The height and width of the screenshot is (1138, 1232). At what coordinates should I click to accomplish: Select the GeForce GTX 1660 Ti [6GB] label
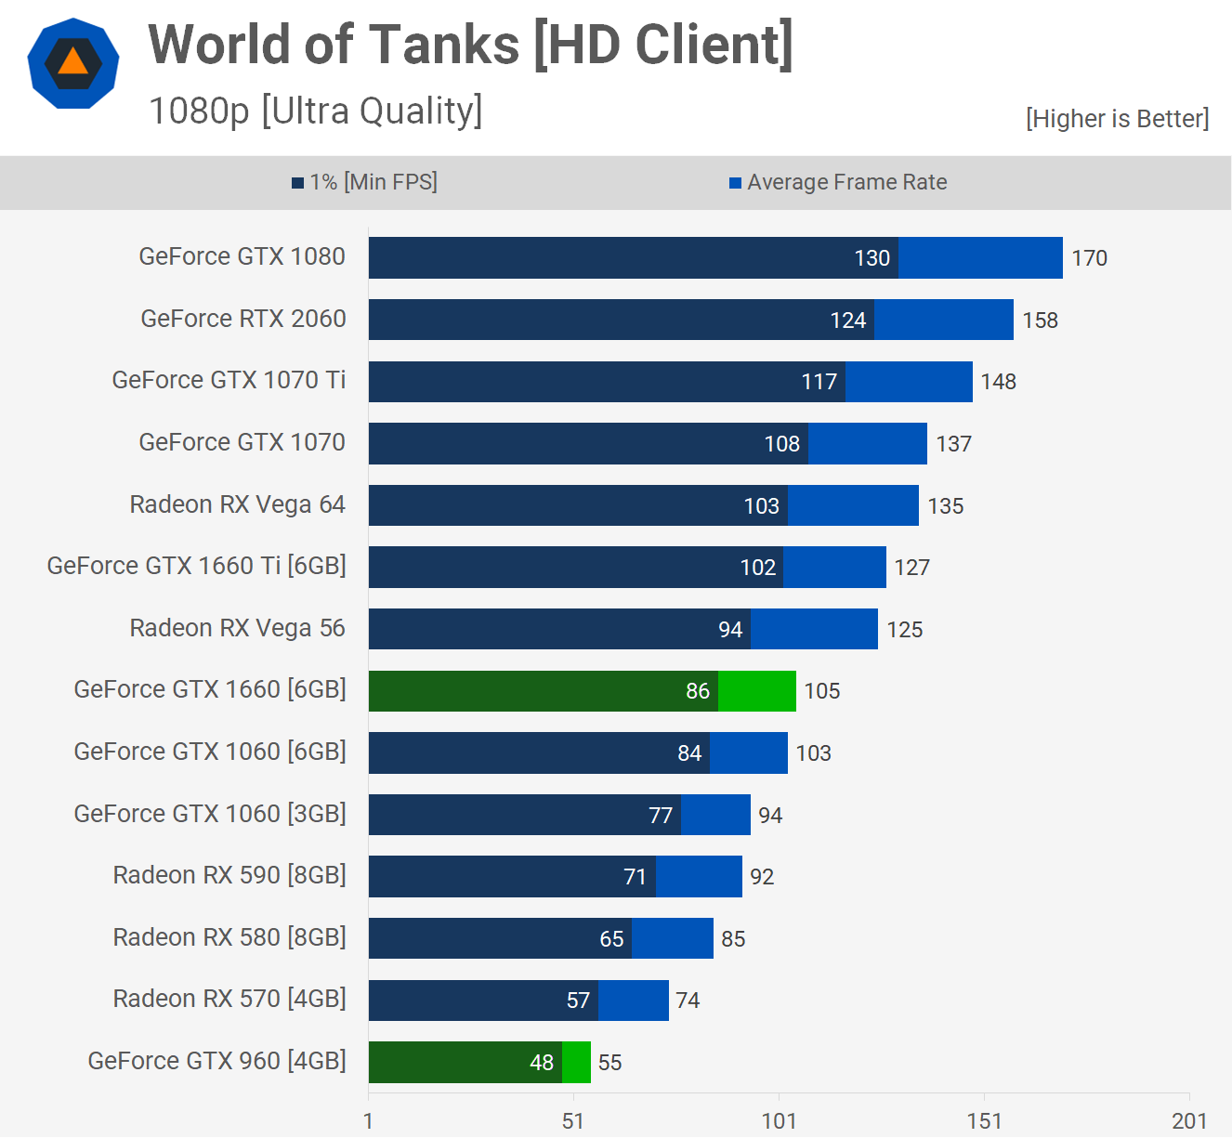[x=196, y=566]
